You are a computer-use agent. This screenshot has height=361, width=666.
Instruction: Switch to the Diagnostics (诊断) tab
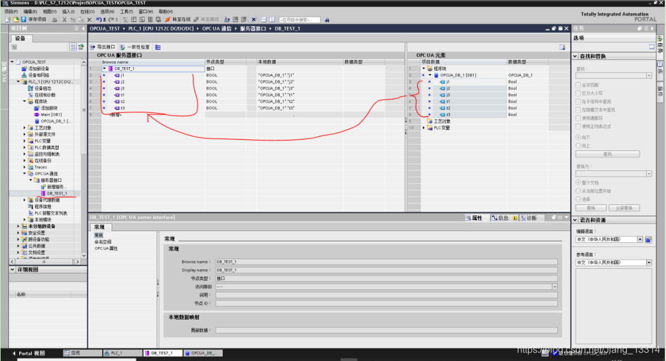tap(529, 218)
